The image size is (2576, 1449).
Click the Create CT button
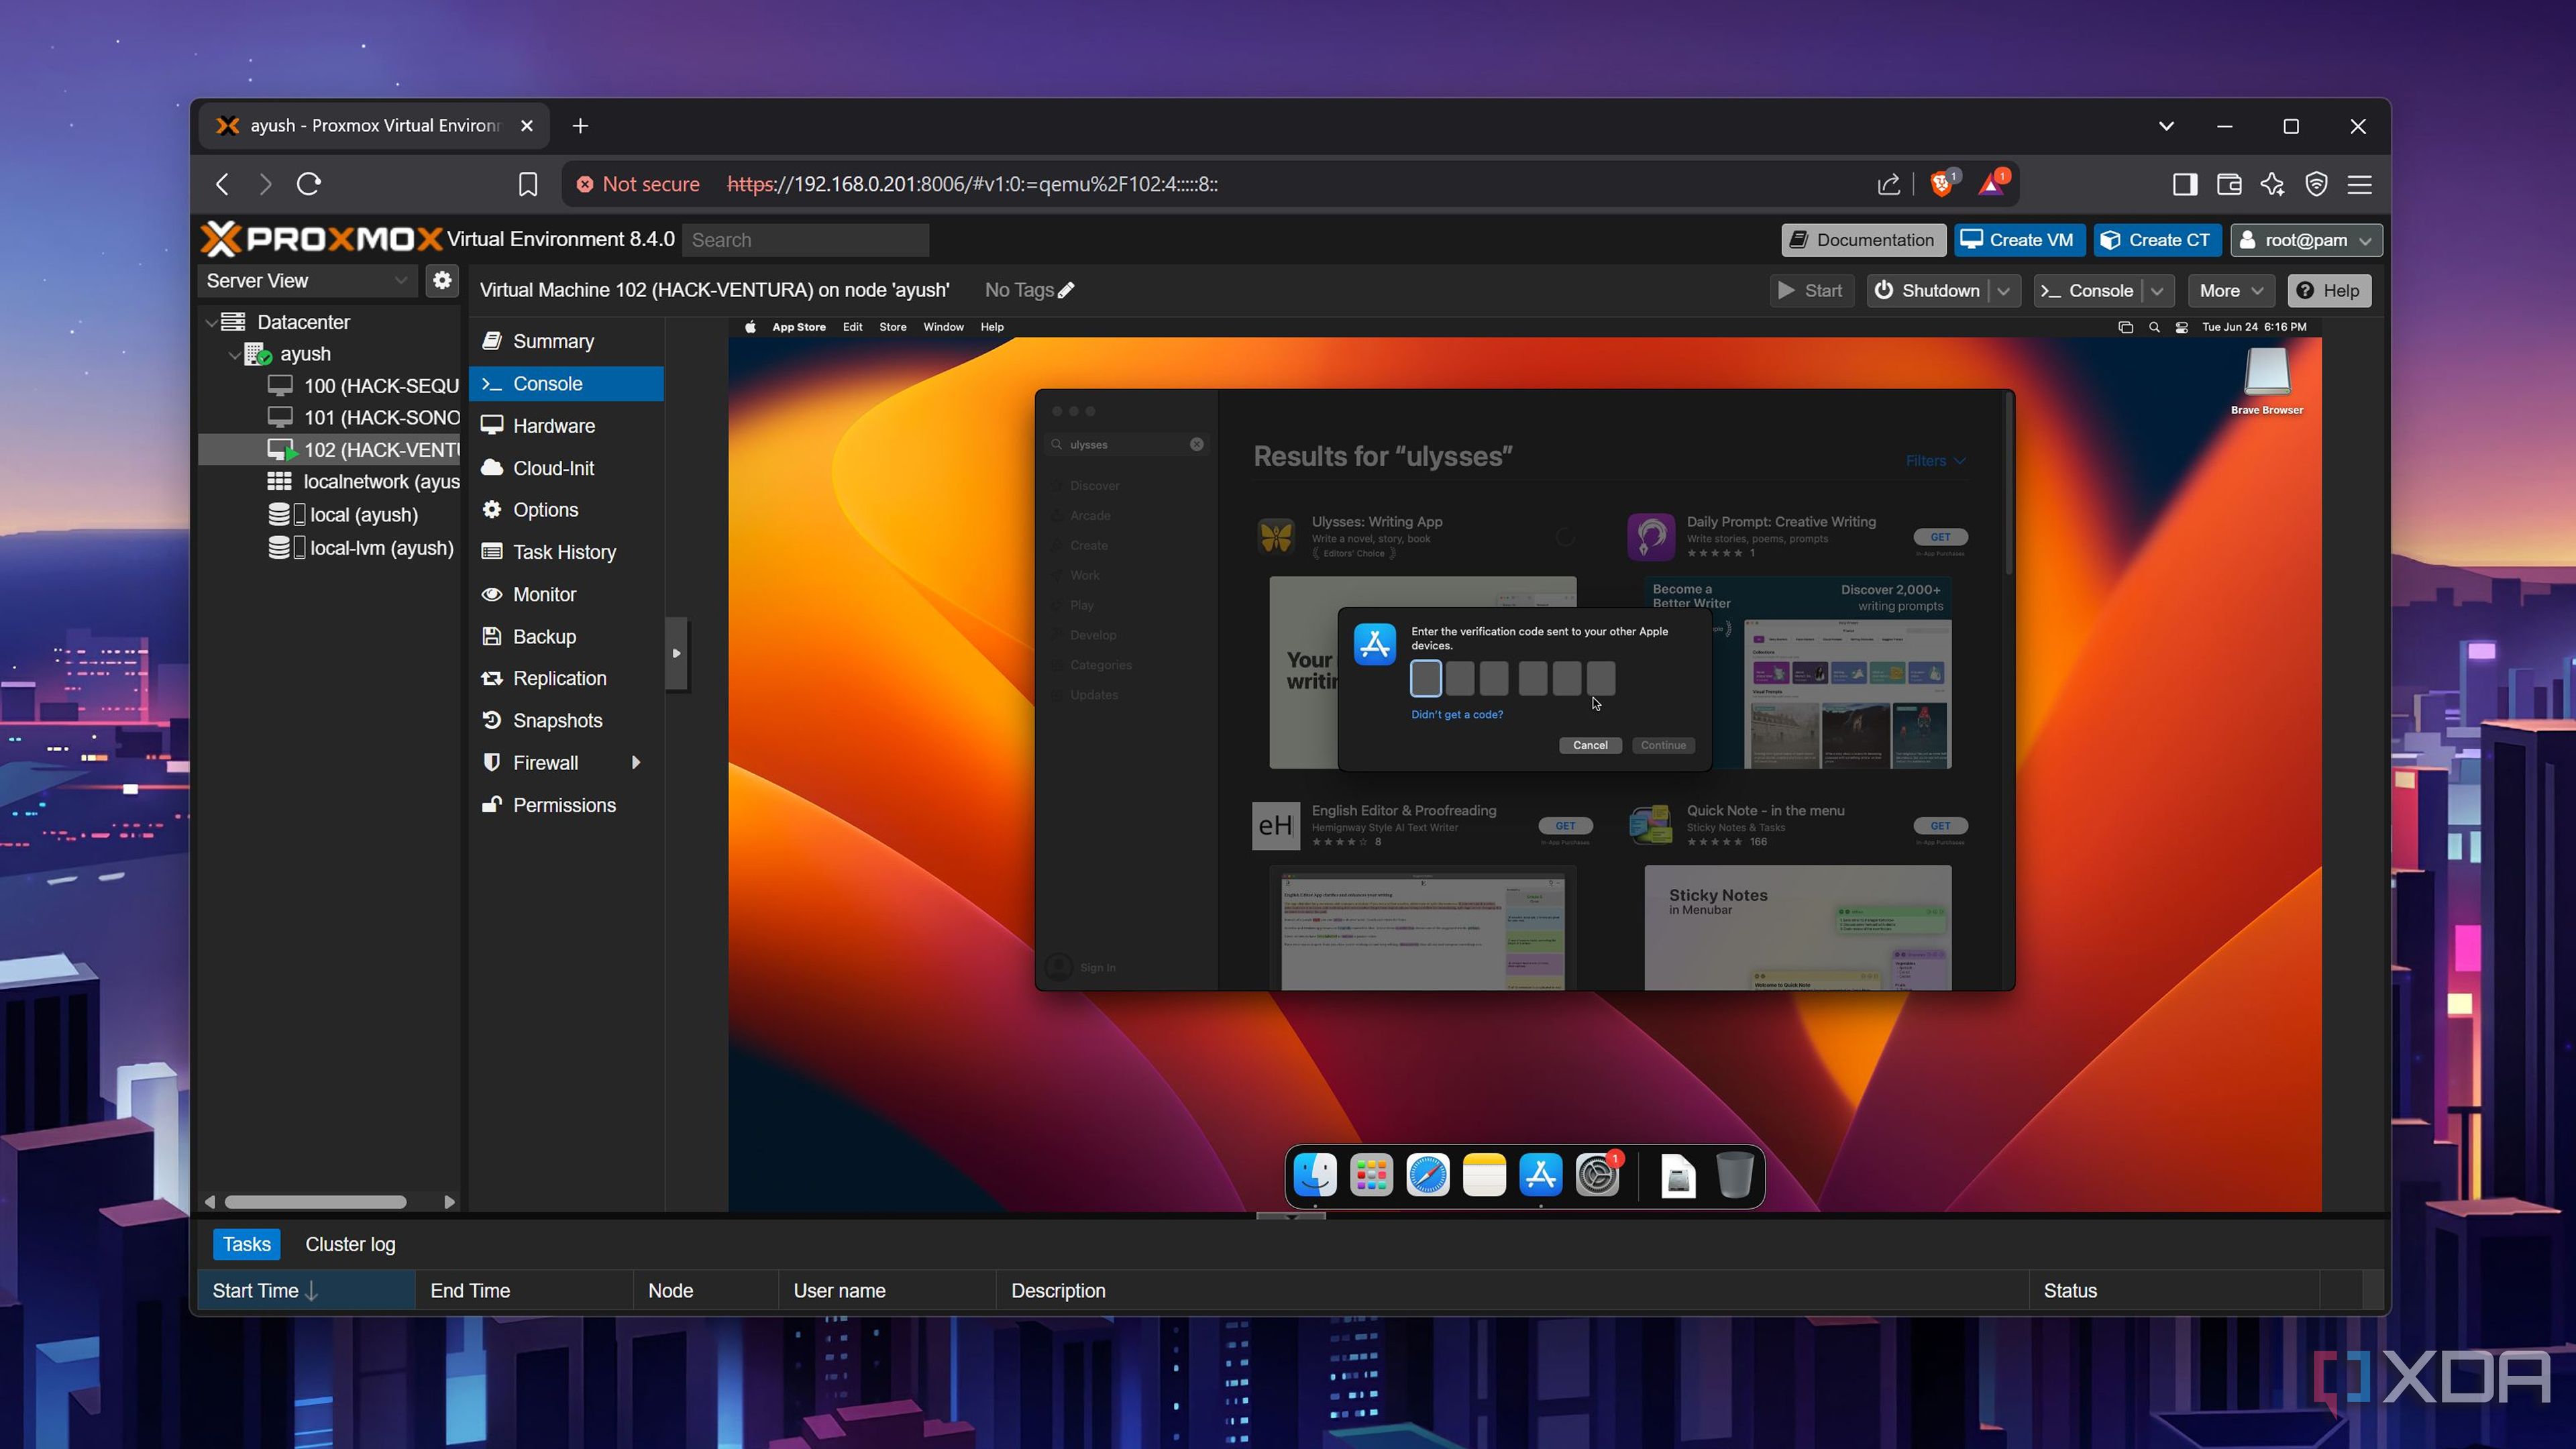[x=2157, y=240]
